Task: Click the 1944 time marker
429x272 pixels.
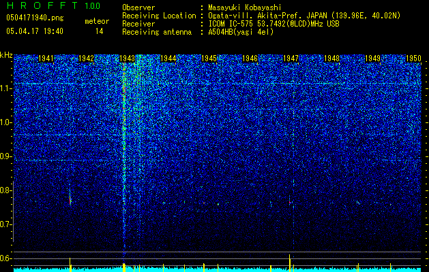Action: (168, 58)
